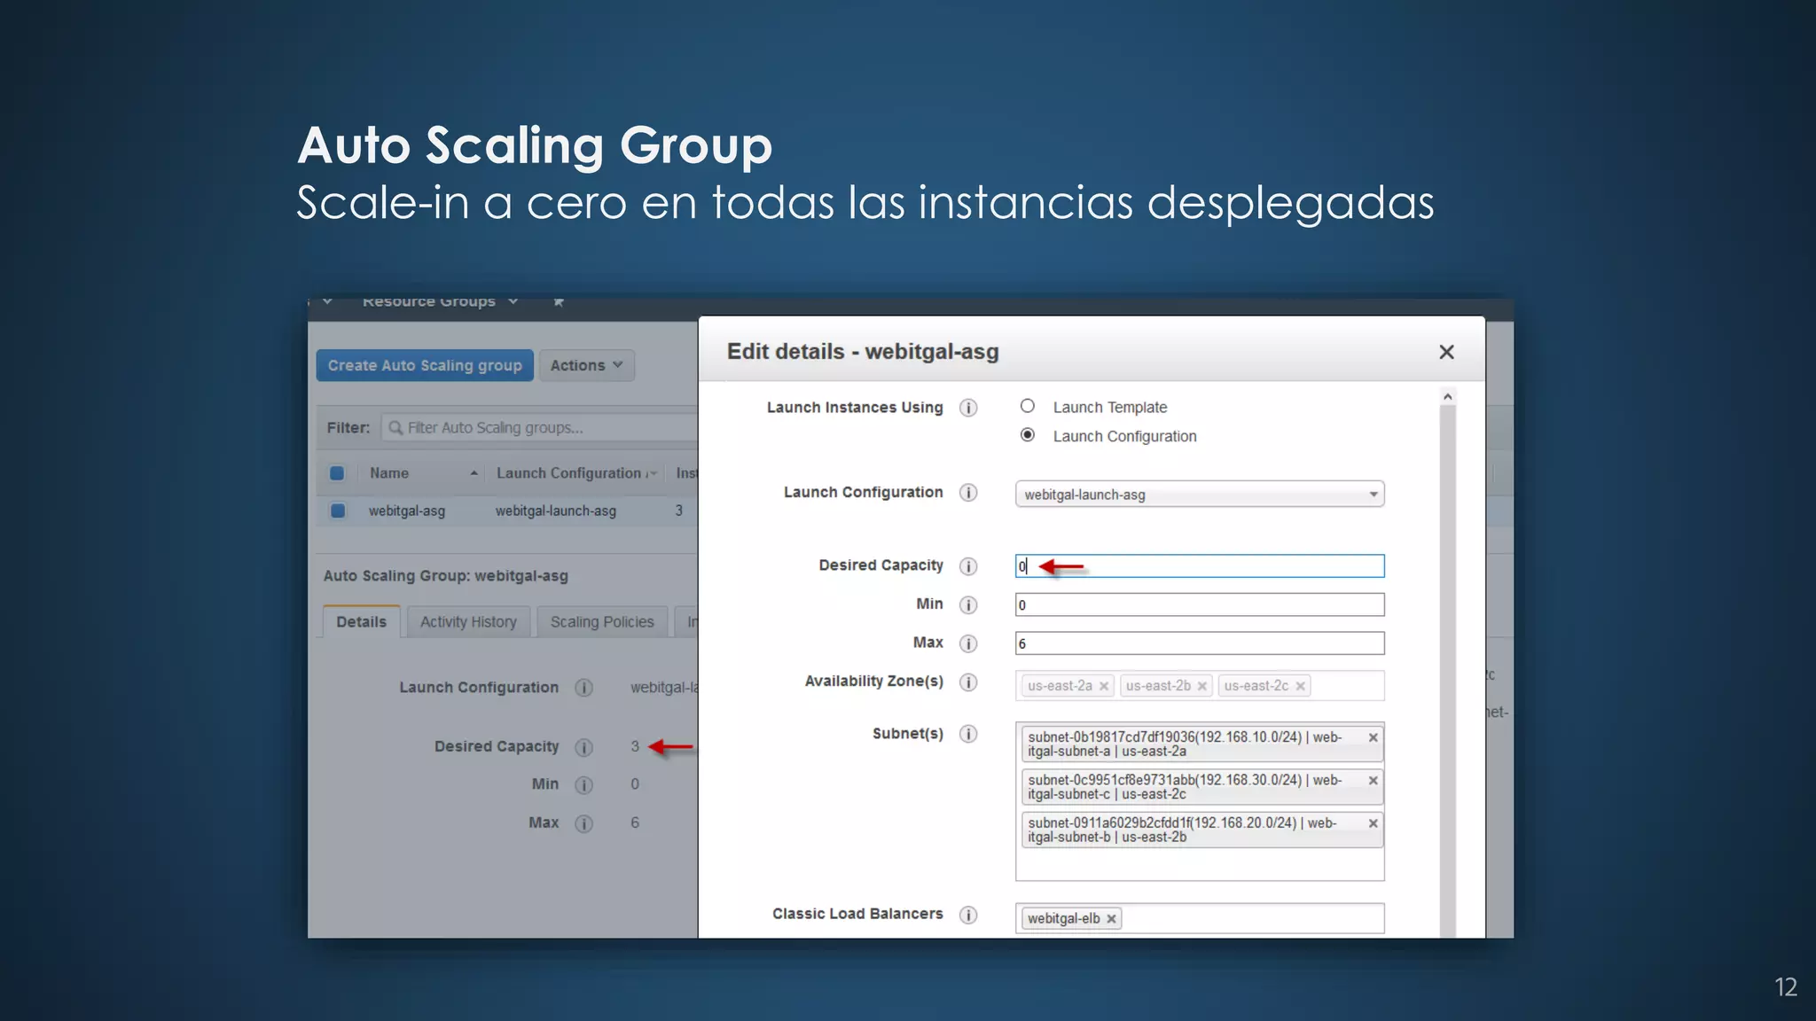Toggle select-all checkbox in table header

[337, 473]
